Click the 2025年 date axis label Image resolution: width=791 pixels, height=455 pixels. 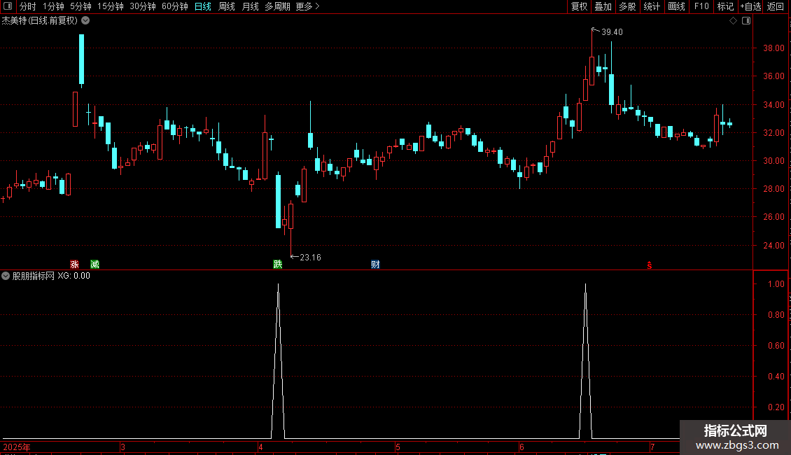click(17, 447)
